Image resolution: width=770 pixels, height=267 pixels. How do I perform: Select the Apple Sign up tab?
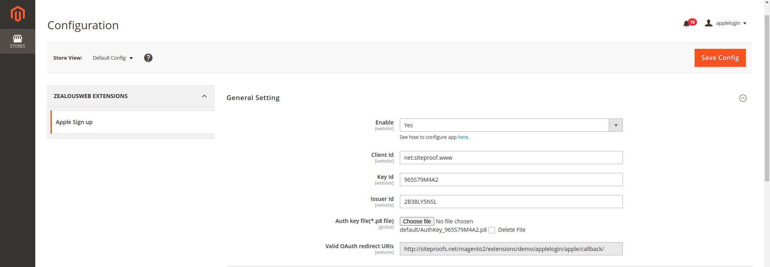pyautogui.click(x=132, y=122)
